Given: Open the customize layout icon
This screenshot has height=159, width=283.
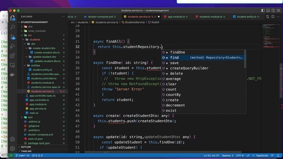Looking at the screenshot, I should coord(278,11).
